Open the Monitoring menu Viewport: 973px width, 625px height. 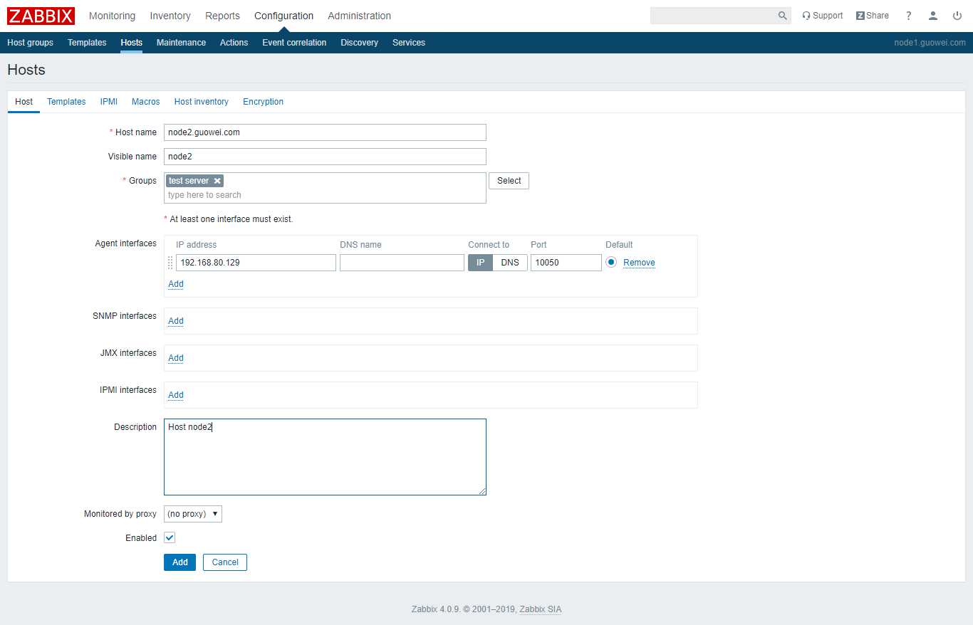(112, 16)
